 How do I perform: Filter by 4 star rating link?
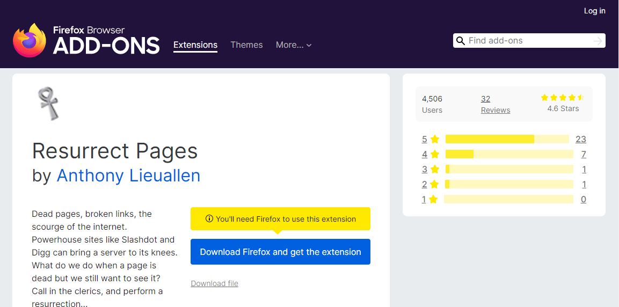click(x=431, y=154)
